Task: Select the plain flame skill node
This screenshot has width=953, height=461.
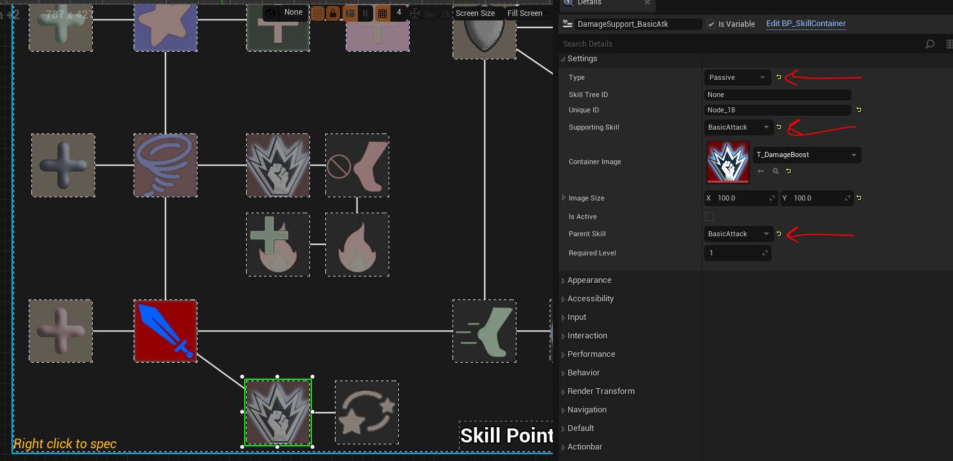Action: click(357, 245)
